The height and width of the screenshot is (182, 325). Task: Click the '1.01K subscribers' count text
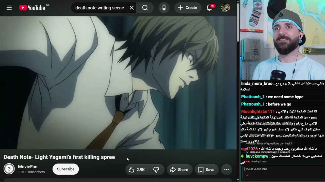[31, 172]
